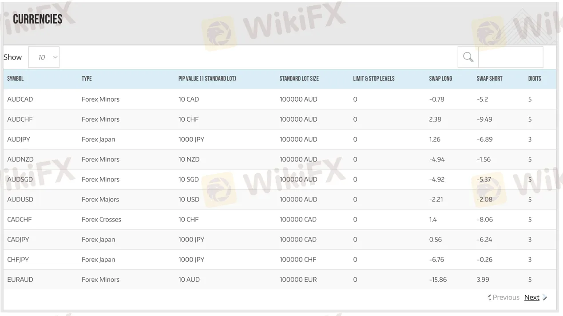Sort by Standard Lot Size header
The width and height of the screenshot is (563, 316).
299,79
